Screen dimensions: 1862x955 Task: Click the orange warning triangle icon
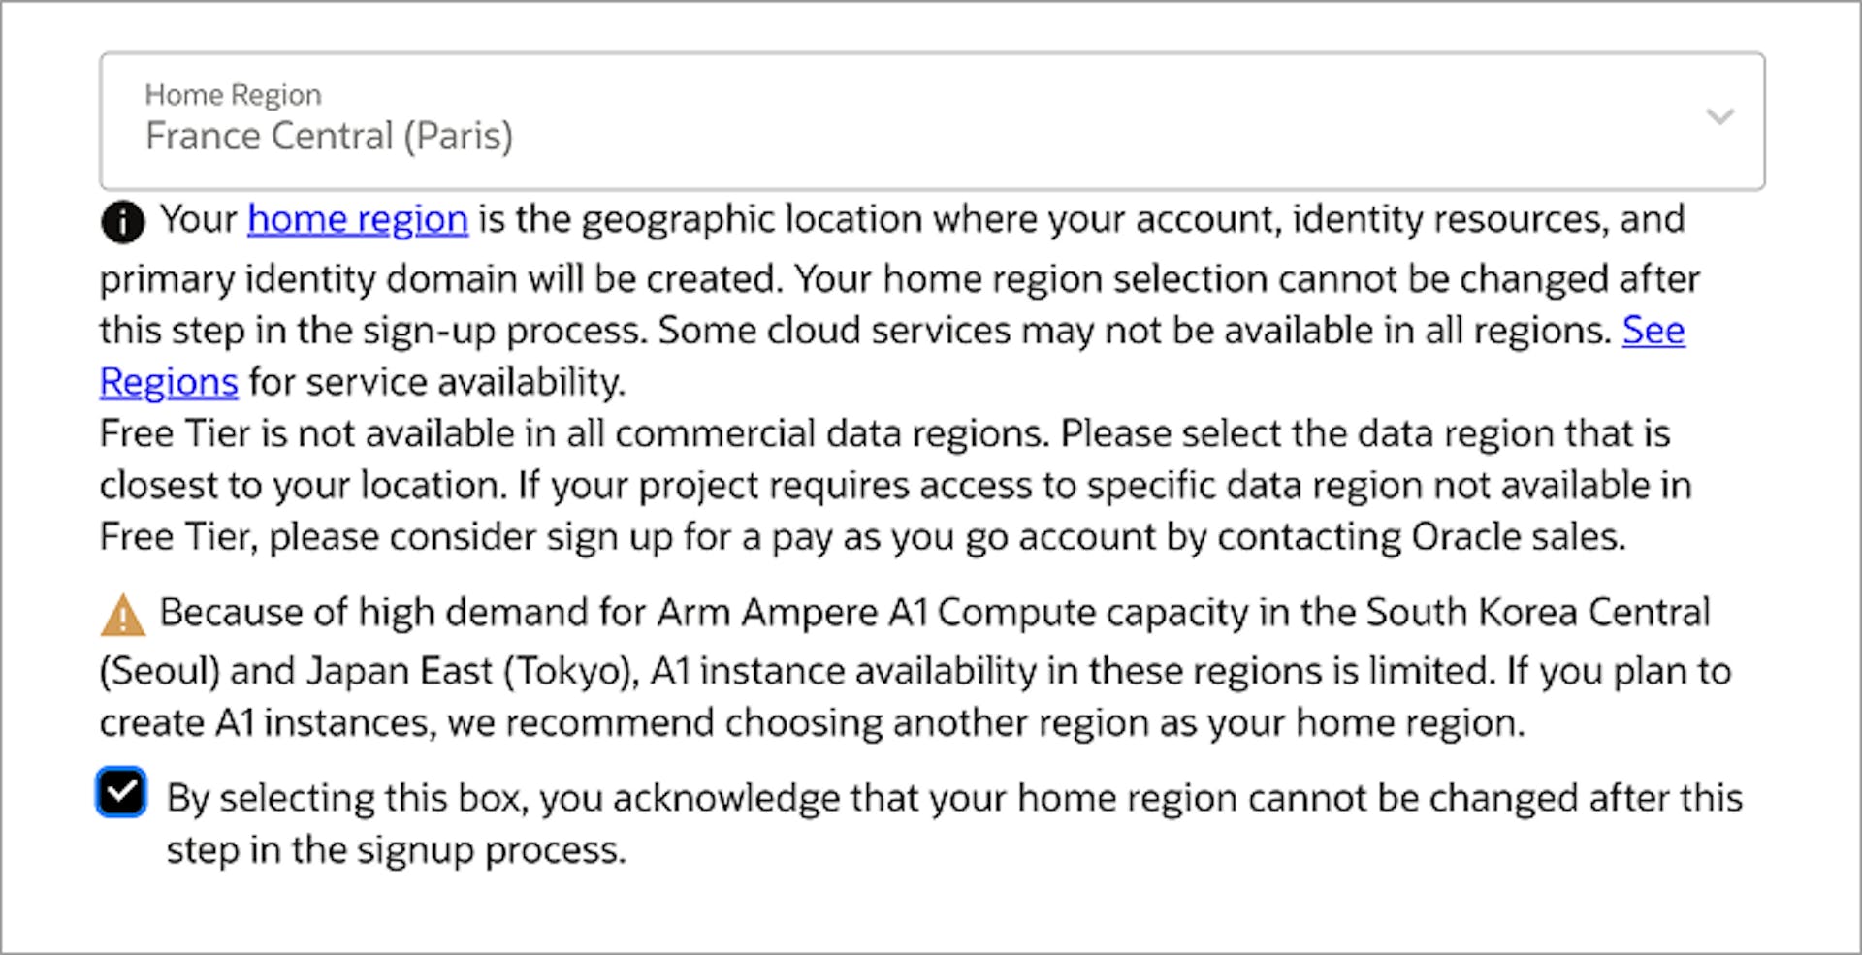(x=123, y=616)
